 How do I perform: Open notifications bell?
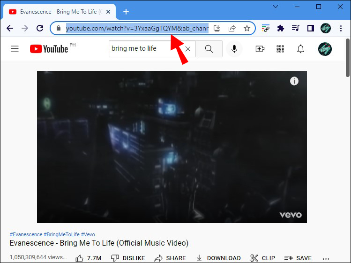point(300,49)
